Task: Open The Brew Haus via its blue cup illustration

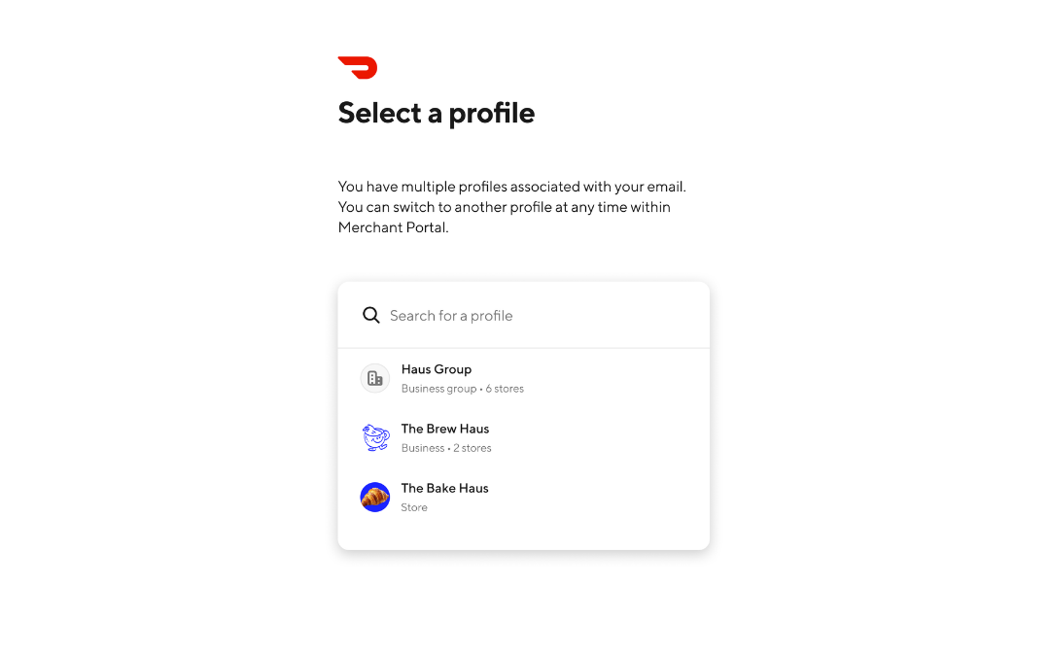Action: 374,437
